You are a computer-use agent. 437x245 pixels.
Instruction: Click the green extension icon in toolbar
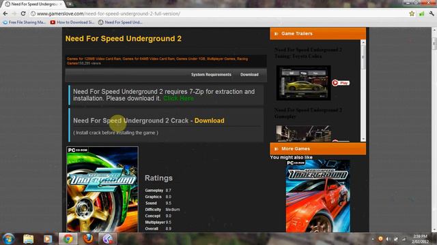(x=422, y=14)
